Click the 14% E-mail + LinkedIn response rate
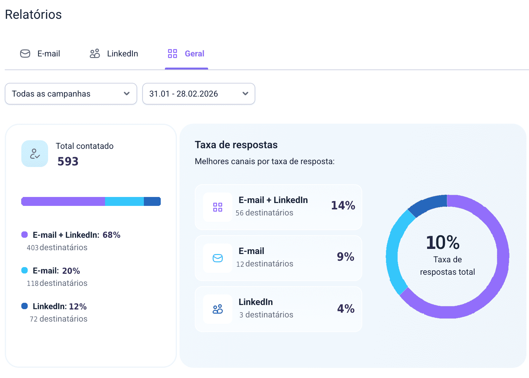529x378 pixels. tap(343, 206)
